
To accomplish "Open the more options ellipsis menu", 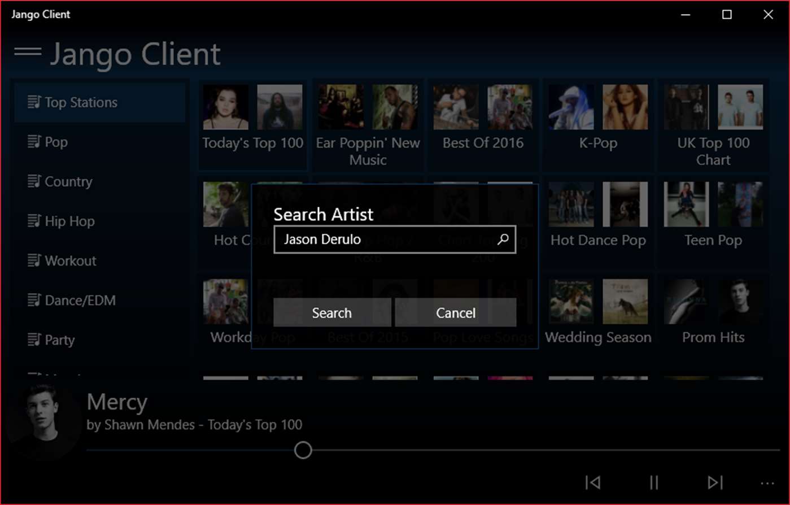I will point(767,484).
